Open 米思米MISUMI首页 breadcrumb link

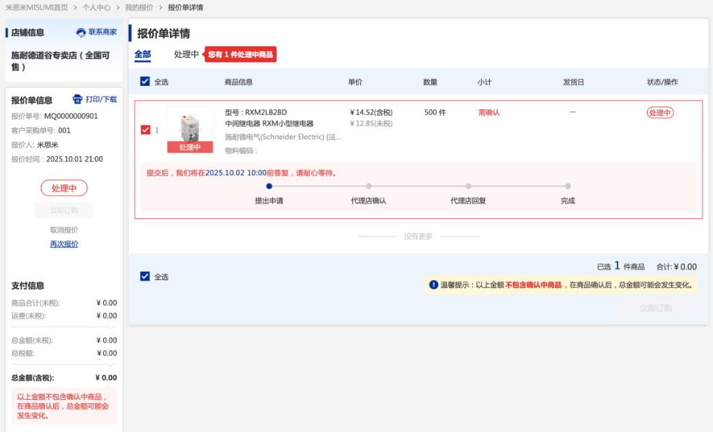(x=37, y=7)
